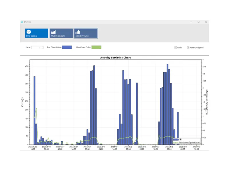Screen dimensions: 229x172
Task: Switch to the Rhythm Diagram view
Action: coord(61,33)
